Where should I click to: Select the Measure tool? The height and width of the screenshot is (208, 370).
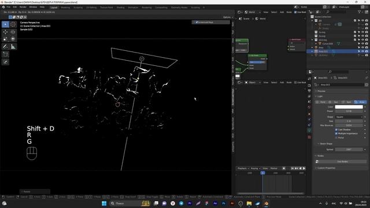pos(13,47)
